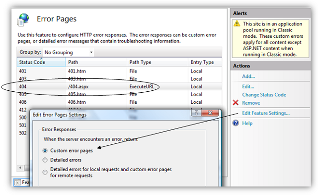Open the Group by No Grouping dropdown
The width and height of the screenshot is (318, 196).
point(69,52)
